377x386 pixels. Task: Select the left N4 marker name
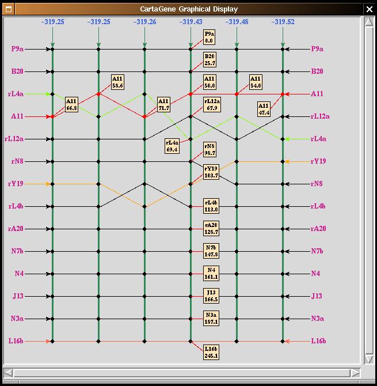pyautogui.click(x=19, y=273)
